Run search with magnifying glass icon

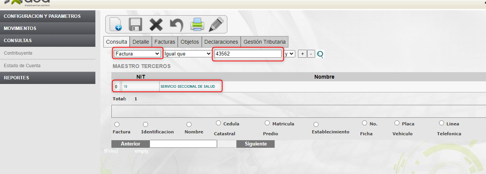pos(320,54)
